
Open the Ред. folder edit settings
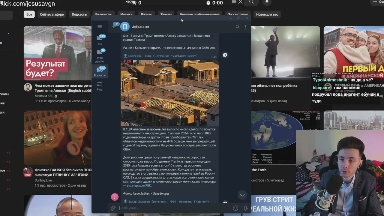[100, 86]
